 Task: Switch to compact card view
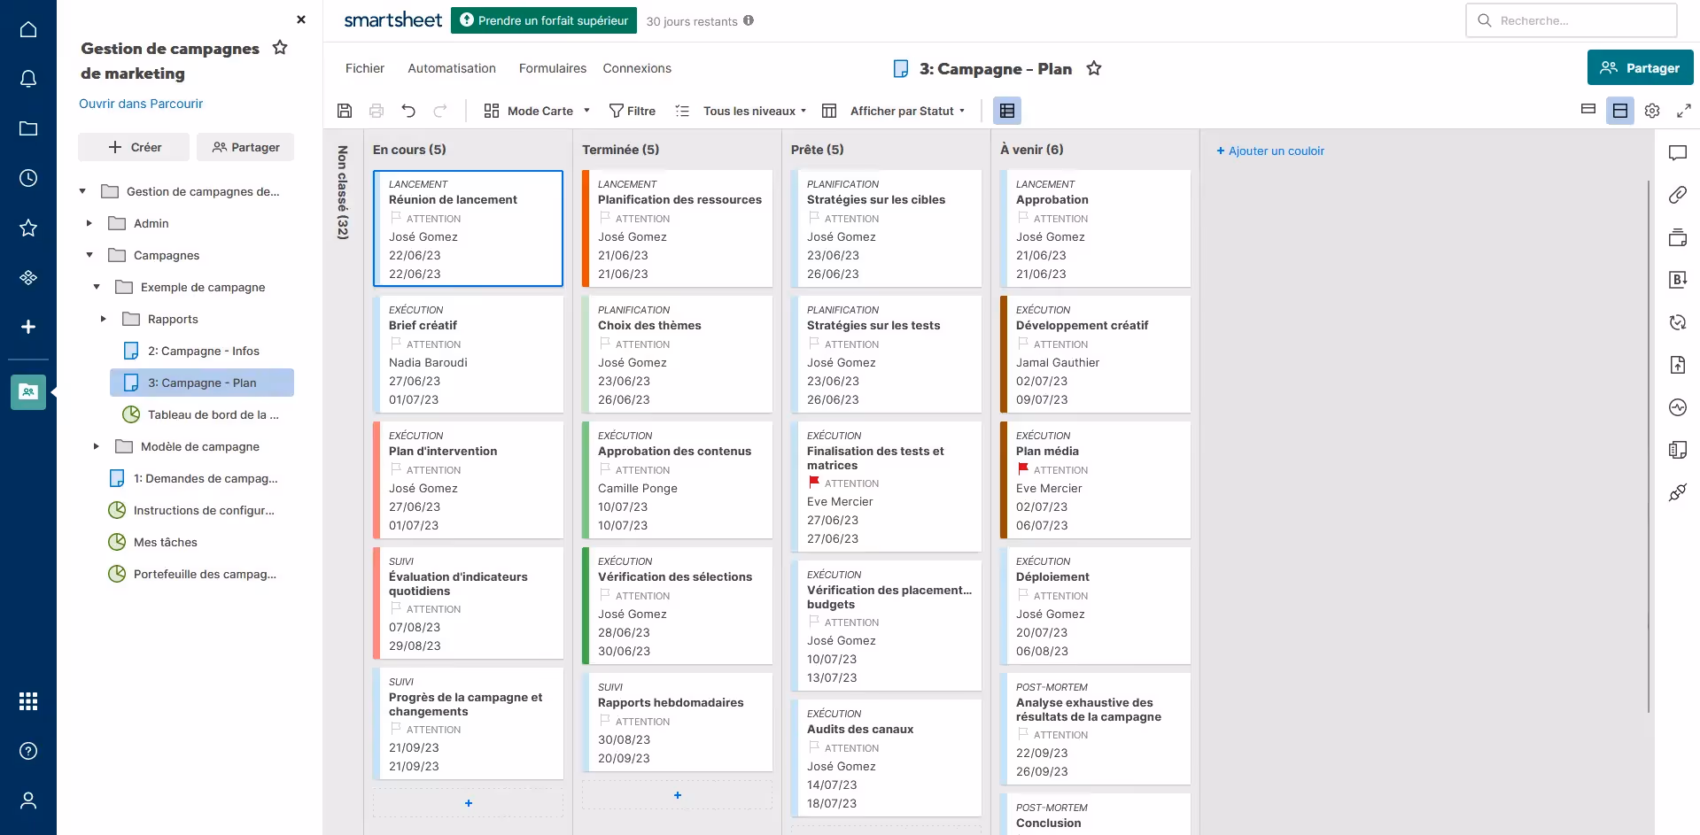1587,110
